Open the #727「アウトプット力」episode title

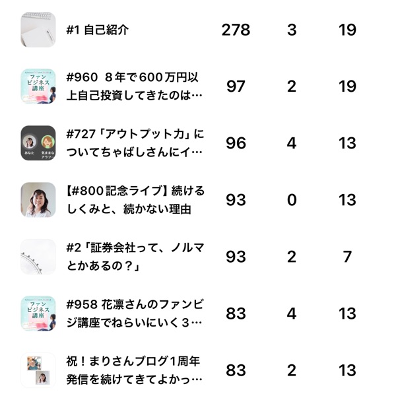click(135, 143)
